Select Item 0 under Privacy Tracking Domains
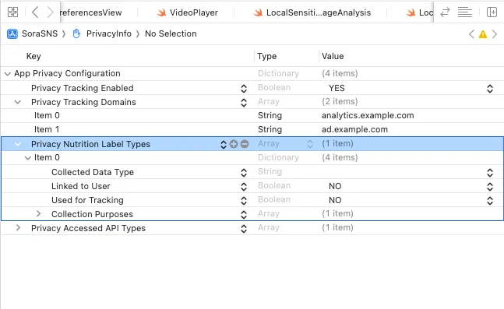The height and width of the screenshot is (309, 504). (47, 116)
